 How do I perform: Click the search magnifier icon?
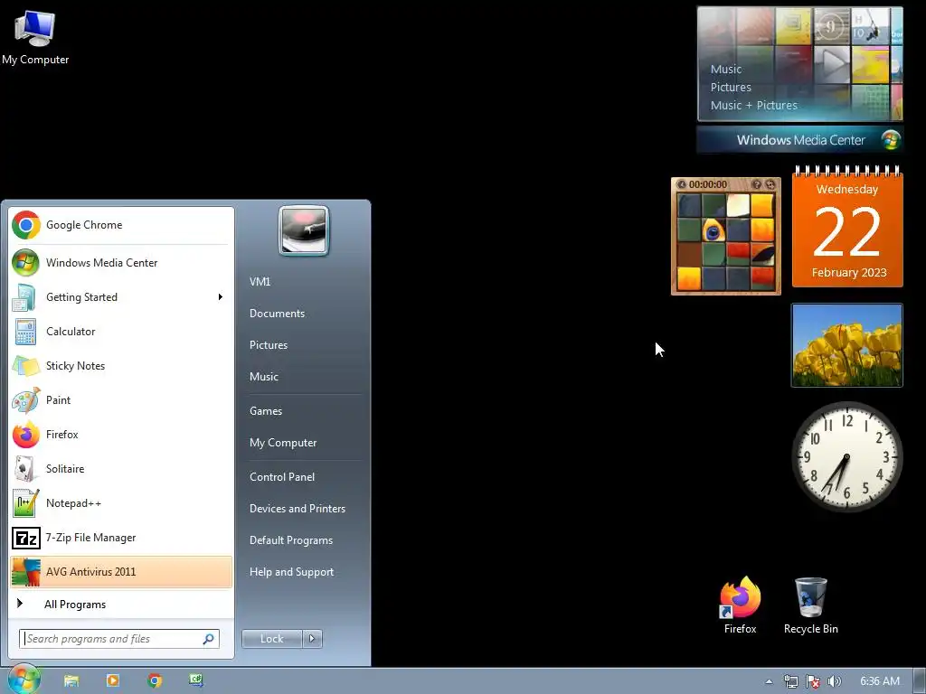pos(209,639)
